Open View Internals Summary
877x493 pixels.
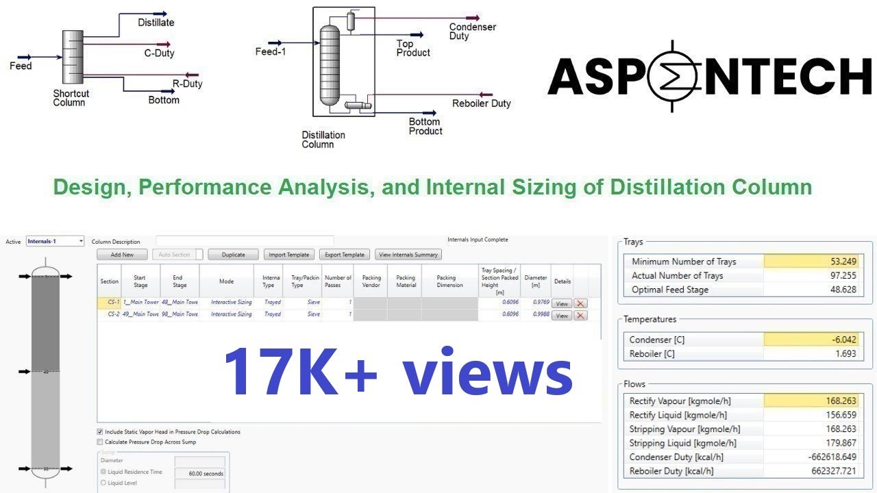click(x=408, y=255)
